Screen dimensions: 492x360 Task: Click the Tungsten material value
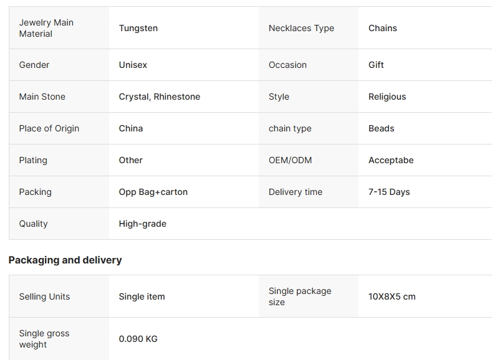click(138, 28)
